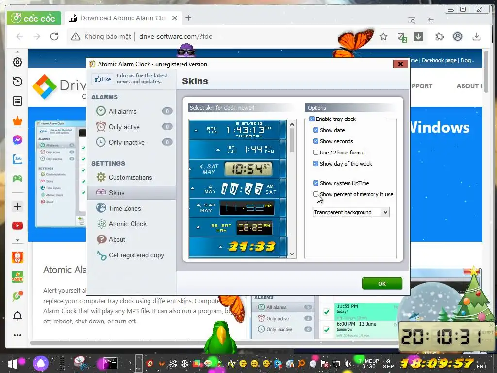Screen dimensions: 497x373
Task: Open browser history from sidebar
Action: [17, 82]
